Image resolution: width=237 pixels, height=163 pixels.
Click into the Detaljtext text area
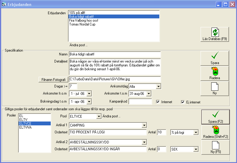pyautogui.click(x=115, y=67)
